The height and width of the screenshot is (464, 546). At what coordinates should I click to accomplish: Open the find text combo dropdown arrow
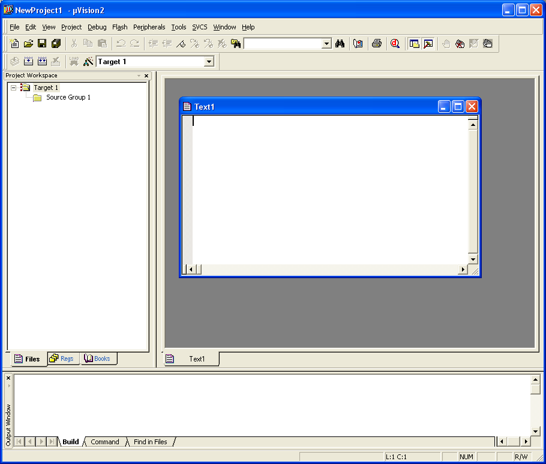click(326, 44)
